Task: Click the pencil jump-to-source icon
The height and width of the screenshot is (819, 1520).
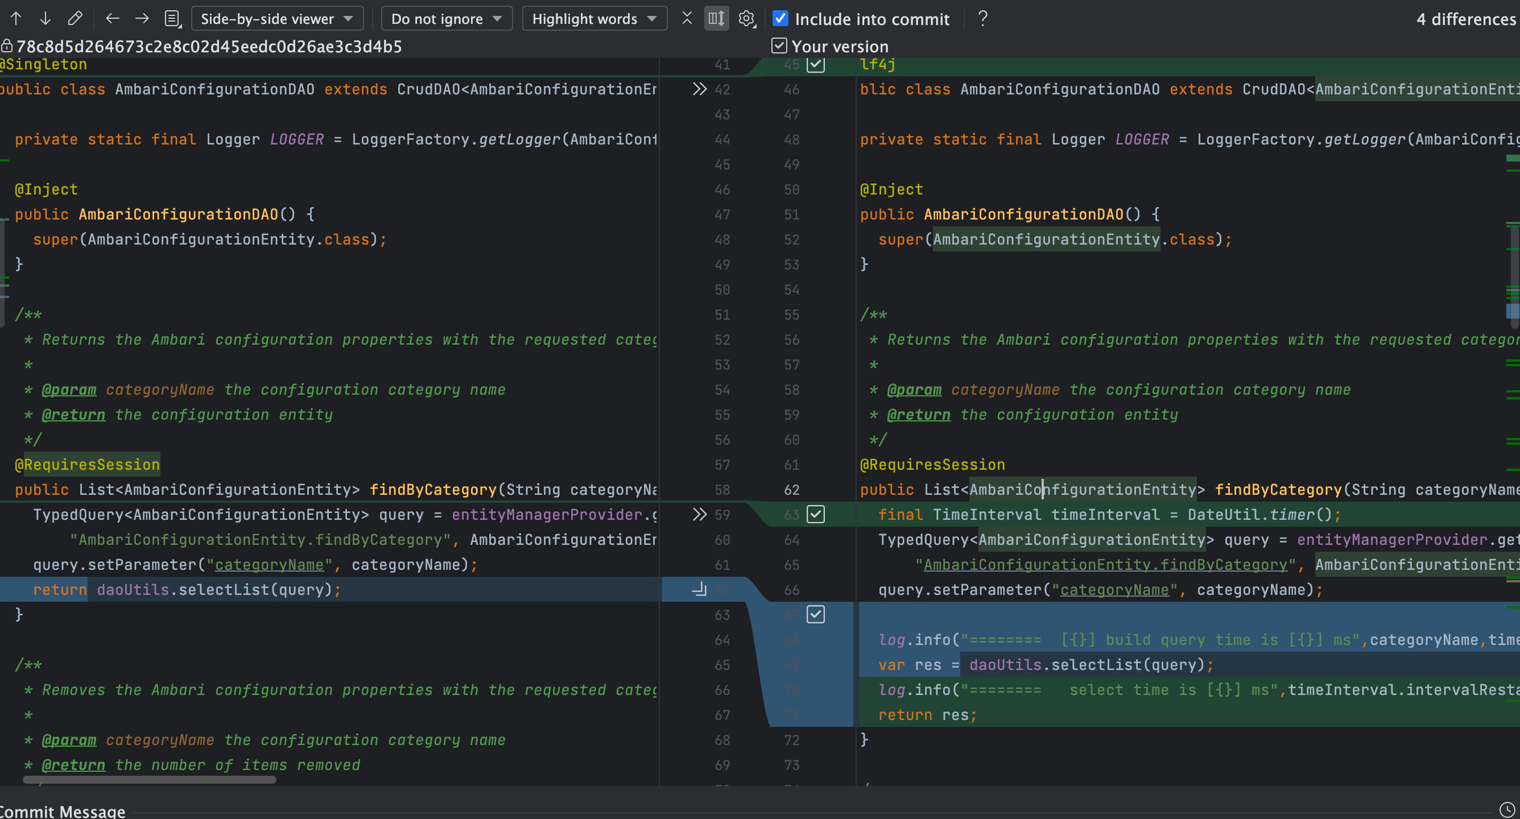Action: 75,18
